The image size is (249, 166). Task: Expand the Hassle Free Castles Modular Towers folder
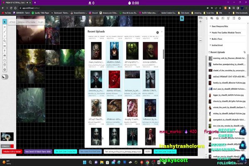click(x=225, y=32)
